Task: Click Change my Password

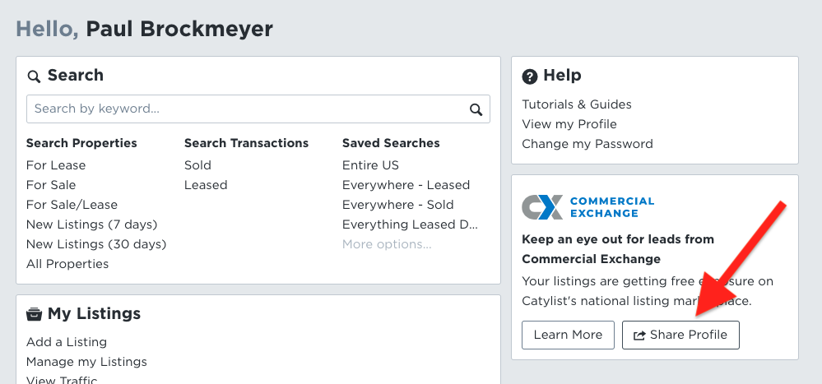Action: (587, 144)
